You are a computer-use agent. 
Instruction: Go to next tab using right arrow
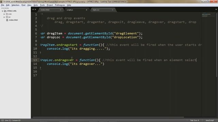pos(35,9)
